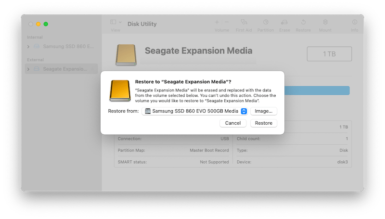Screen dimensions: 385x219
Task: Click the yellow drive icon in the dialog
Action: [120, 90]
